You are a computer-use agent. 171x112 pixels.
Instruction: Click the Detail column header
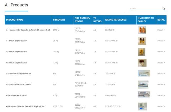pos(161,20)
